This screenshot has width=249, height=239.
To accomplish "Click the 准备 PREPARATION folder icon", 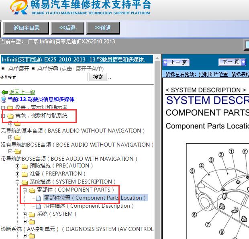I will tap(24, 174).
